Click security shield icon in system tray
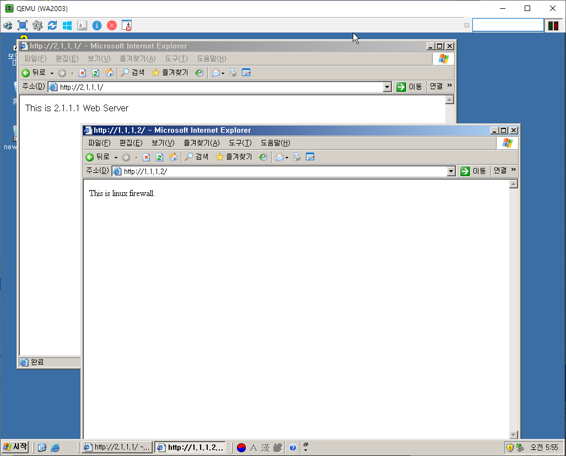Screen dimensions: 566x456 tap(510, 448)
